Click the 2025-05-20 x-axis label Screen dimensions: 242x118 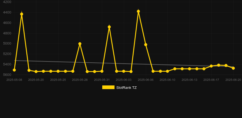coord(36,80)
